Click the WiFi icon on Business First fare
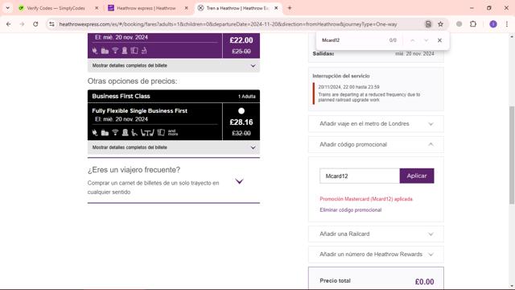Image resolution: width=515 pixels, height=290 pixels. coord(115,132)
